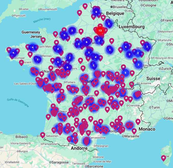Select the Turin city label
Screen dimensions: 173x168
coord(156,107)
